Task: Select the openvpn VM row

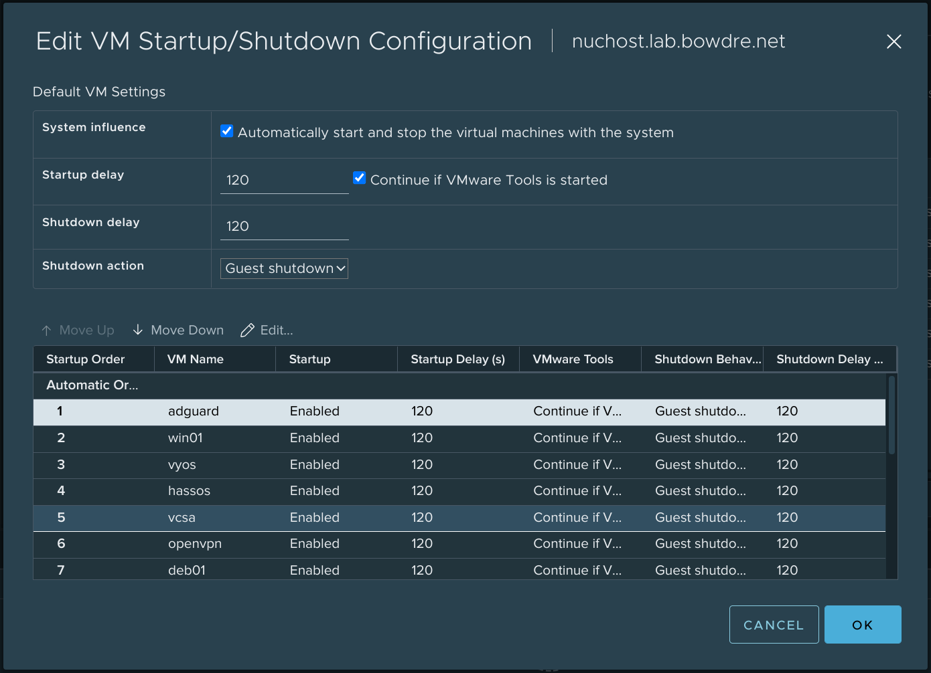Action: point(459,545)
